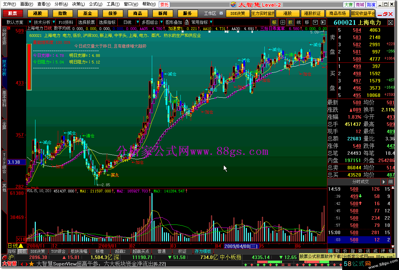
Task: Click the left arrow in news ticker
Action: (x=22, y=264)
